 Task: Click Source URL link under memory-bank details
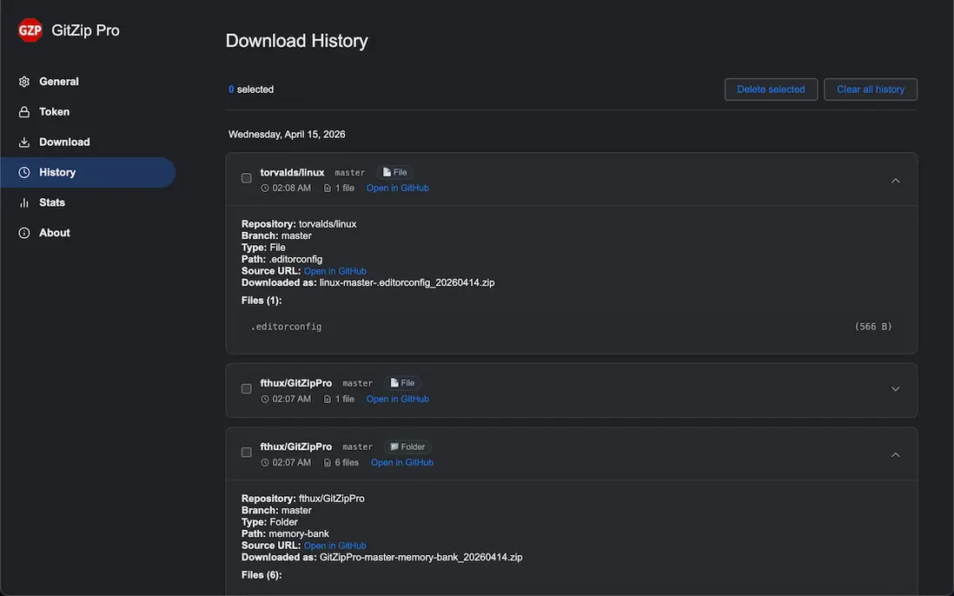pos(335,546)
